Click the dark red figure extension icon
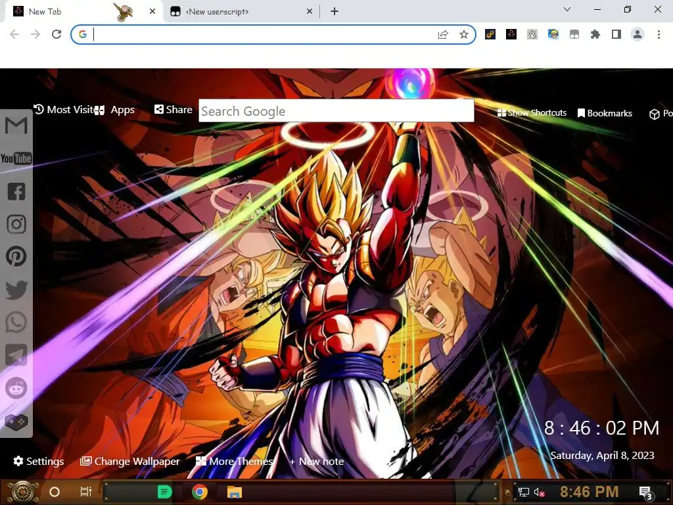 (511, 34)
